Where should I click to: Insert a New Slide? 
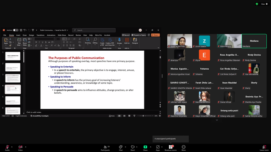tap(19, 42)
